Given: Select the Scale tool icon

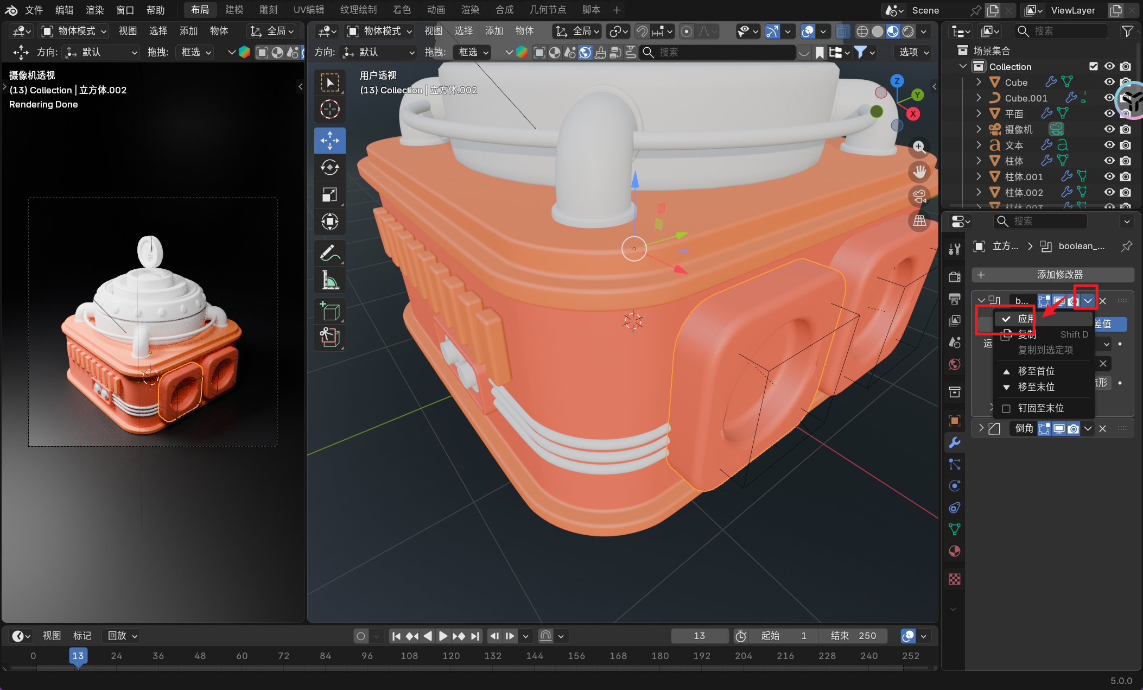Looking at the screenshot, I should 329,194.
